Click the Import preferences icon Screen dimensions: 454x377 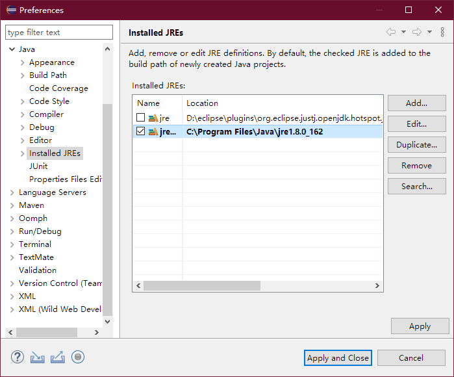[x=38, y=357]
